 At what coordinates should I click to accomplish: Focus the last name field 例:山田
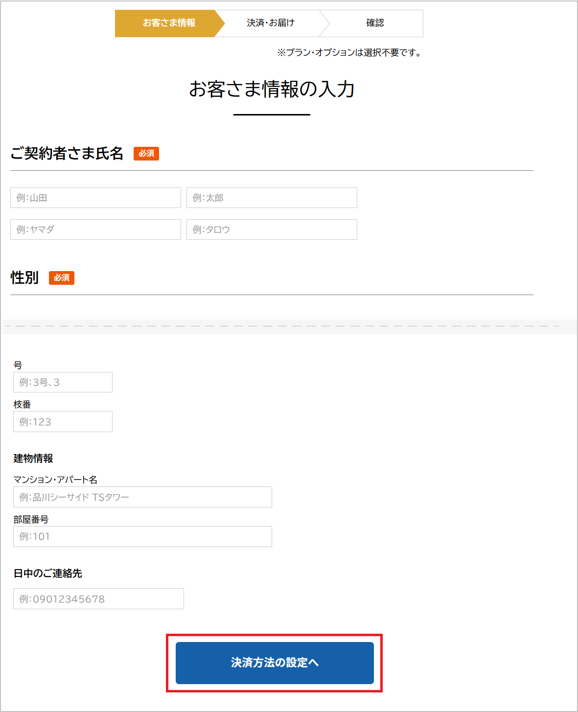(x=95, y=198)
